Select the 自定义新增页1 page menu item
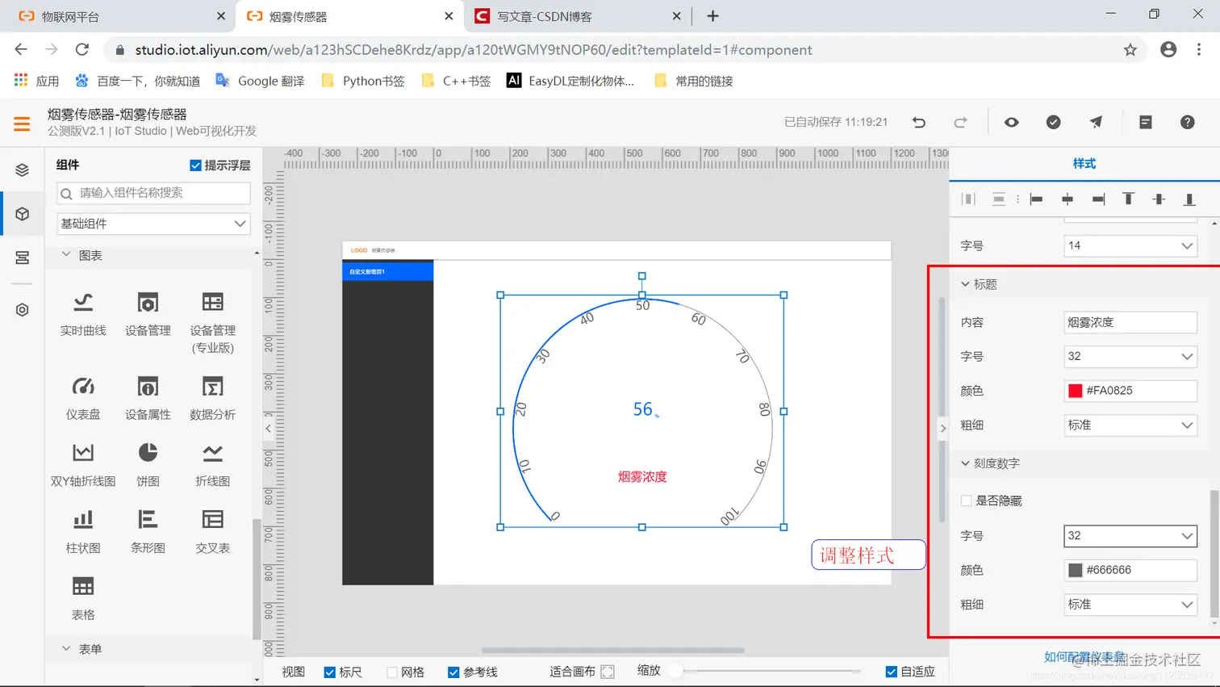 coord(388,271)
